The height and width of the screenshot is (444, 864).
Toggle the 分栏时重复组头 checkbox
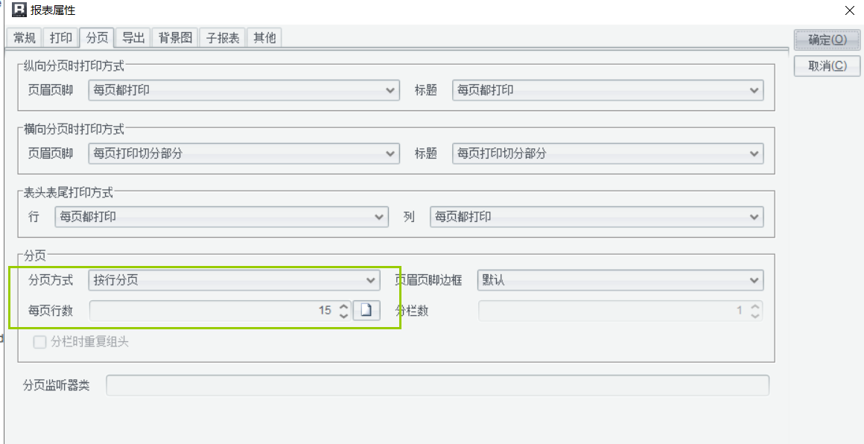tap(40, 343)
